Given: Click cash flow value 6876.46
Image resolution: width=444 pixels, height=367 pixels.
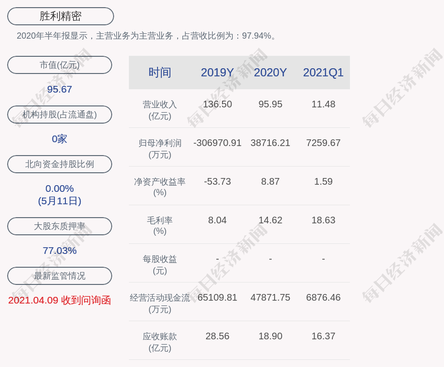Looking at the screenshot, I should pos(323,297).
